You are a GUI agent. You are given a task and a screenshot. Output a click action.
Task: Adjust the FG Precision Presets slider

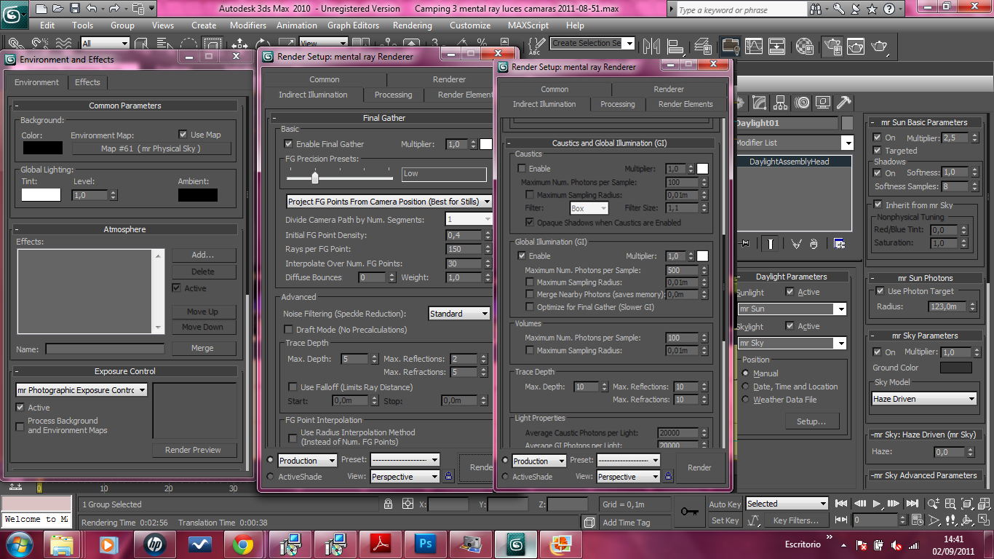point(315,177)
